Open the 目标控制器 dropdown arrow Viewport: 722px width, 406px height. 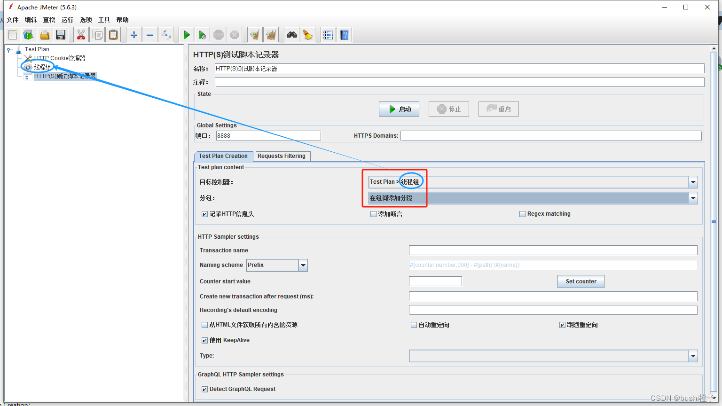pyautogui.click(x=693, y=182)
